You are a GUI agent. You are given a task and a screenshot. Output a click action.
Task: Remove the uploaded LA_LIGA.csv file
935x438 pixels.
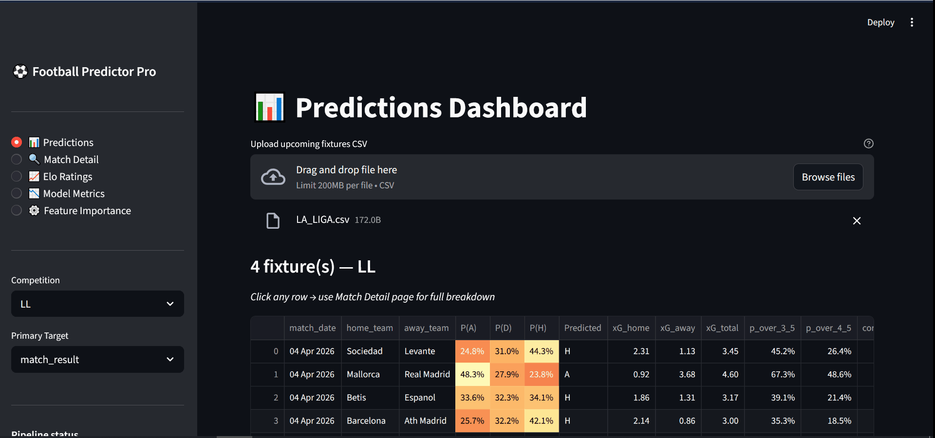tap(857, 220)
